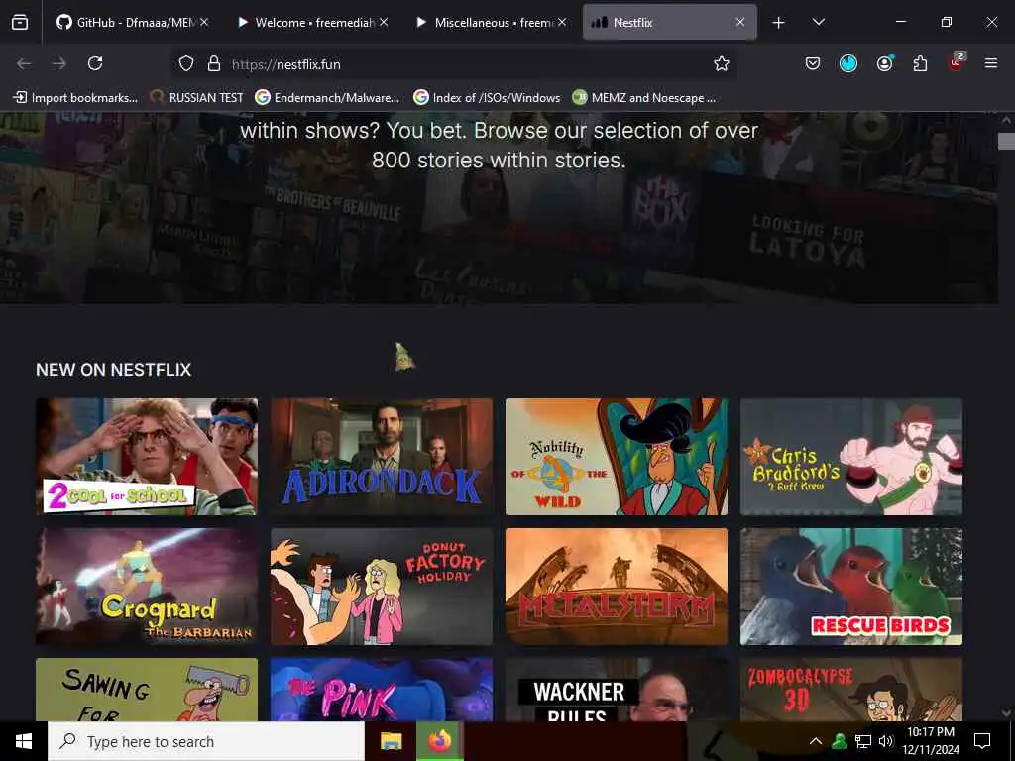Image resolution: width=1015 pixels, height=761 pixels.
Task: Click the green user tray icon
Action: click(x=839, y=741)
